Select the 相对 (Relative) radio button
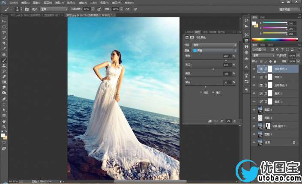The width and height of the screenshot is (302, 184). point(202,92)
